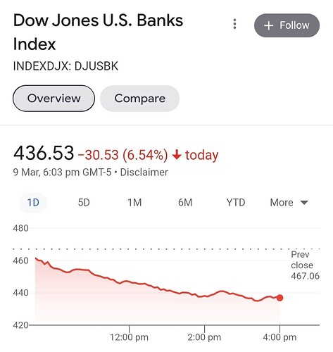
Task: Select the 1D time range
Action: point(33,203)
